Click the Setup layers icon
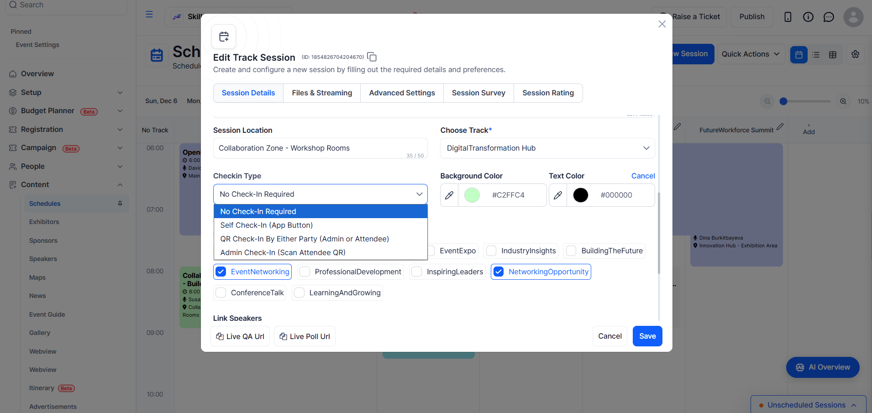The width and height of the screenshot is (872, 413). point(13,93)
